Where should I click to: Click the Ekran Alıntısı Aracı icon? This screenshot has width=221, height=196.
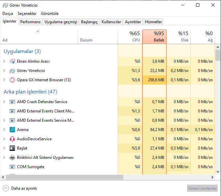pos(12,61)
